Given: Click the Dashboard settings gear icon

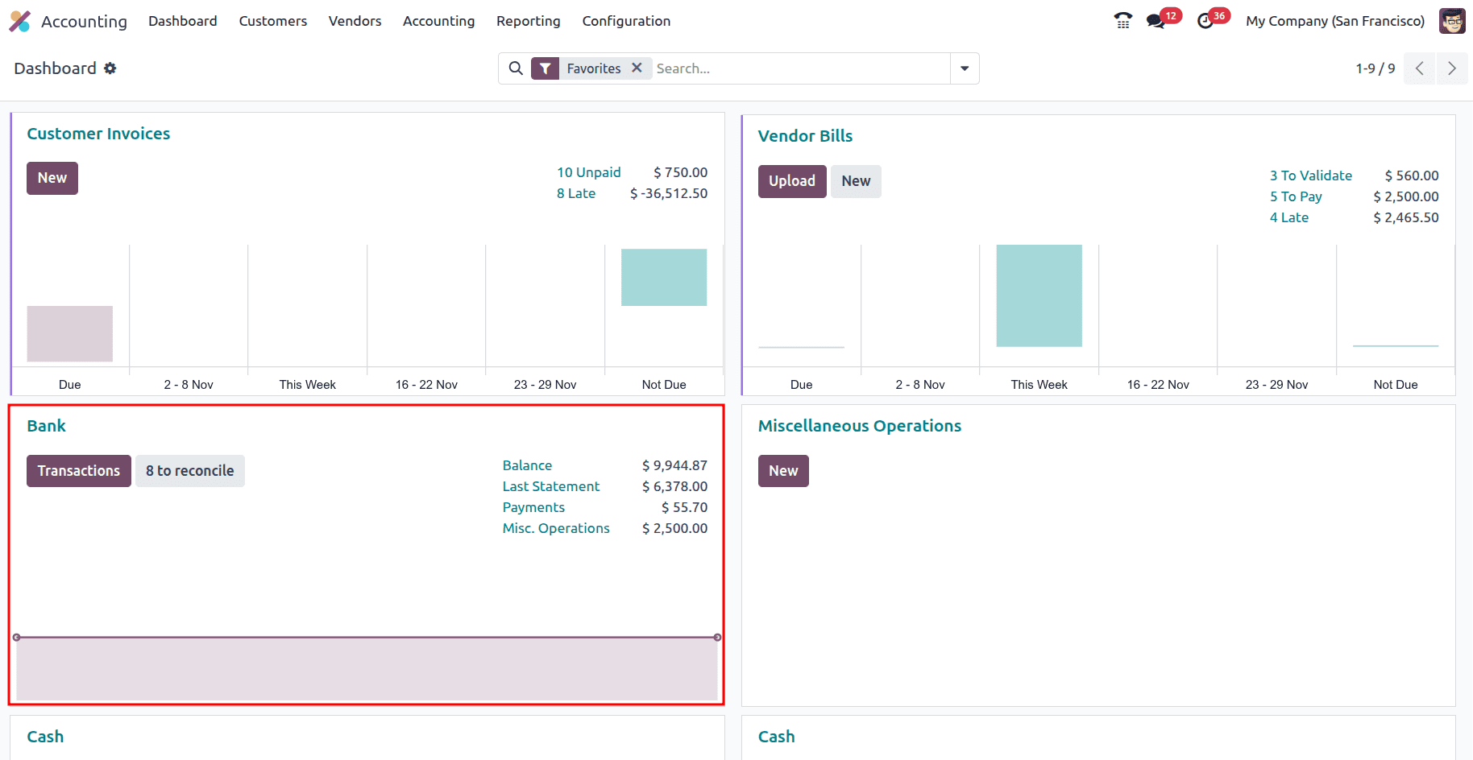Looking at the screenshot, I should tap(110, 68).
